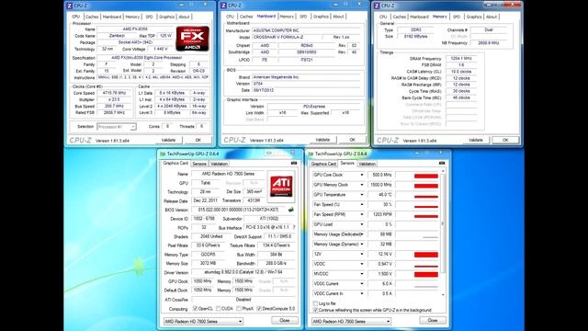Click the GPU Temperature 46.0 °C reading
The height and width of the screenshot is (331, 588).
379,195
